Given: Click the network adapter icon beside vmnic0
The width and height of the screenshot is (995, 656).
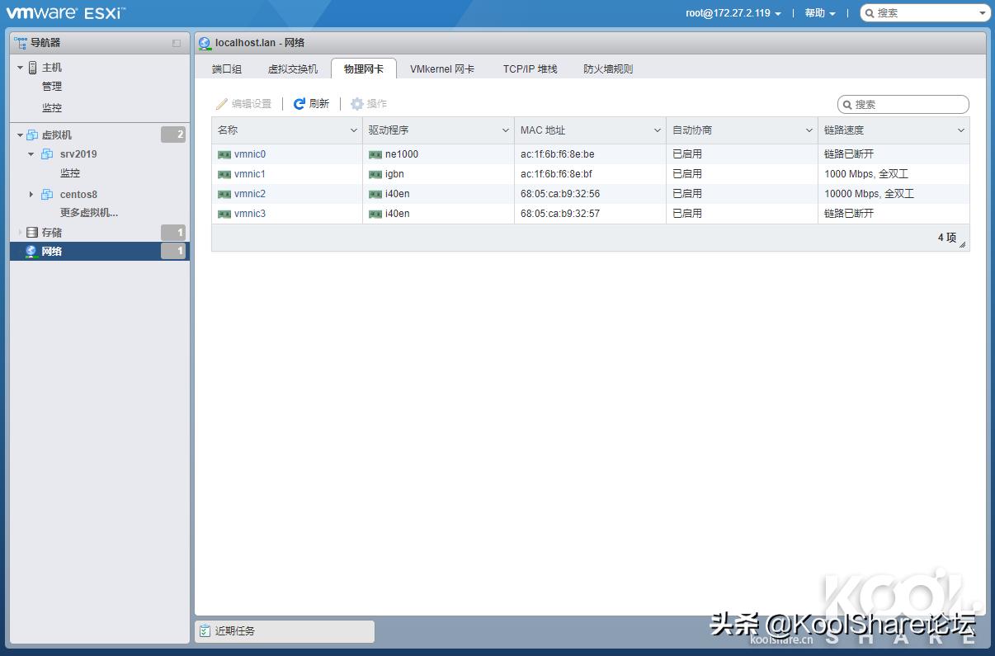Looking at the screenshot, I should (x=224, y=153).
